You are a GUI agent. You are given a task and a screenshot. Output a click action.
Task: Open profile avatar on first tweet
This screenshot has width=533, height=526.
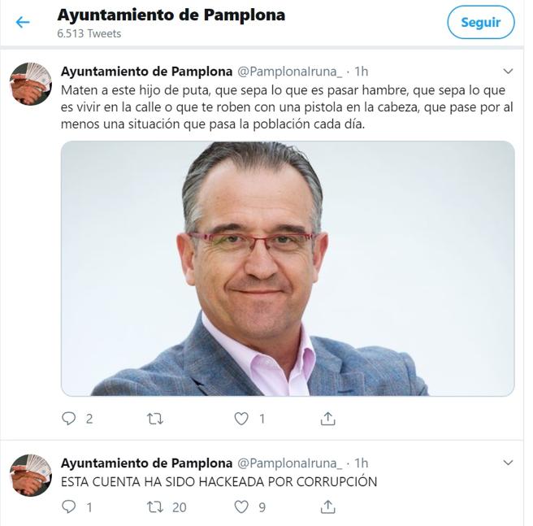[x=31, y=84]
